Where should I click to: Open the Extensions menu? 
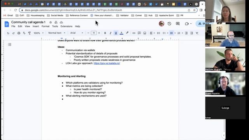click(67, 26)
